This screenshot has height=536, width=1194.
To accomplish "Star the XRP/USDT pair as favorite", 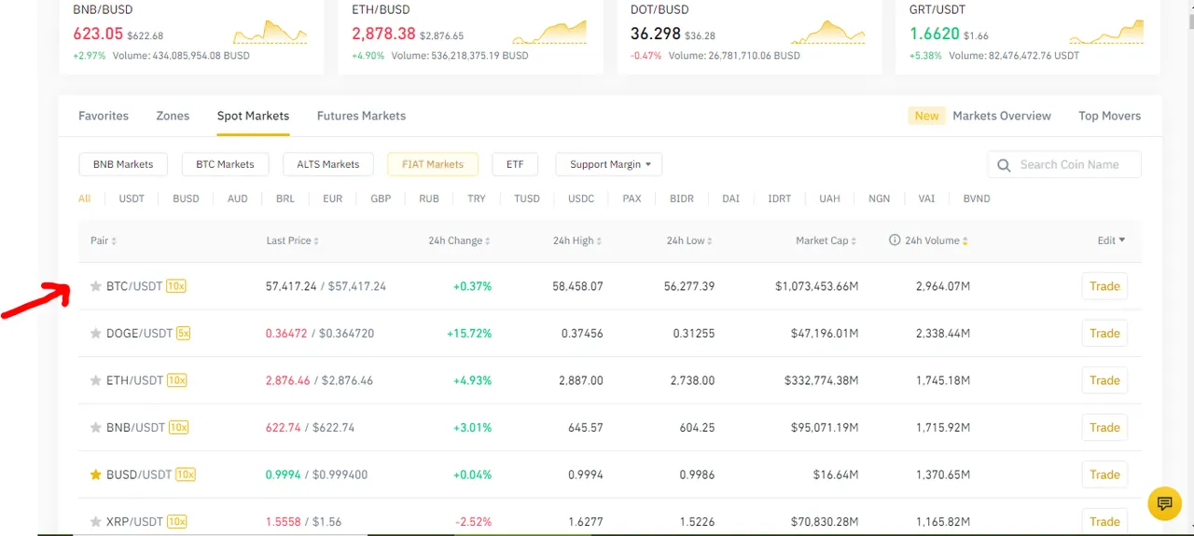I will tap(95, 521).
